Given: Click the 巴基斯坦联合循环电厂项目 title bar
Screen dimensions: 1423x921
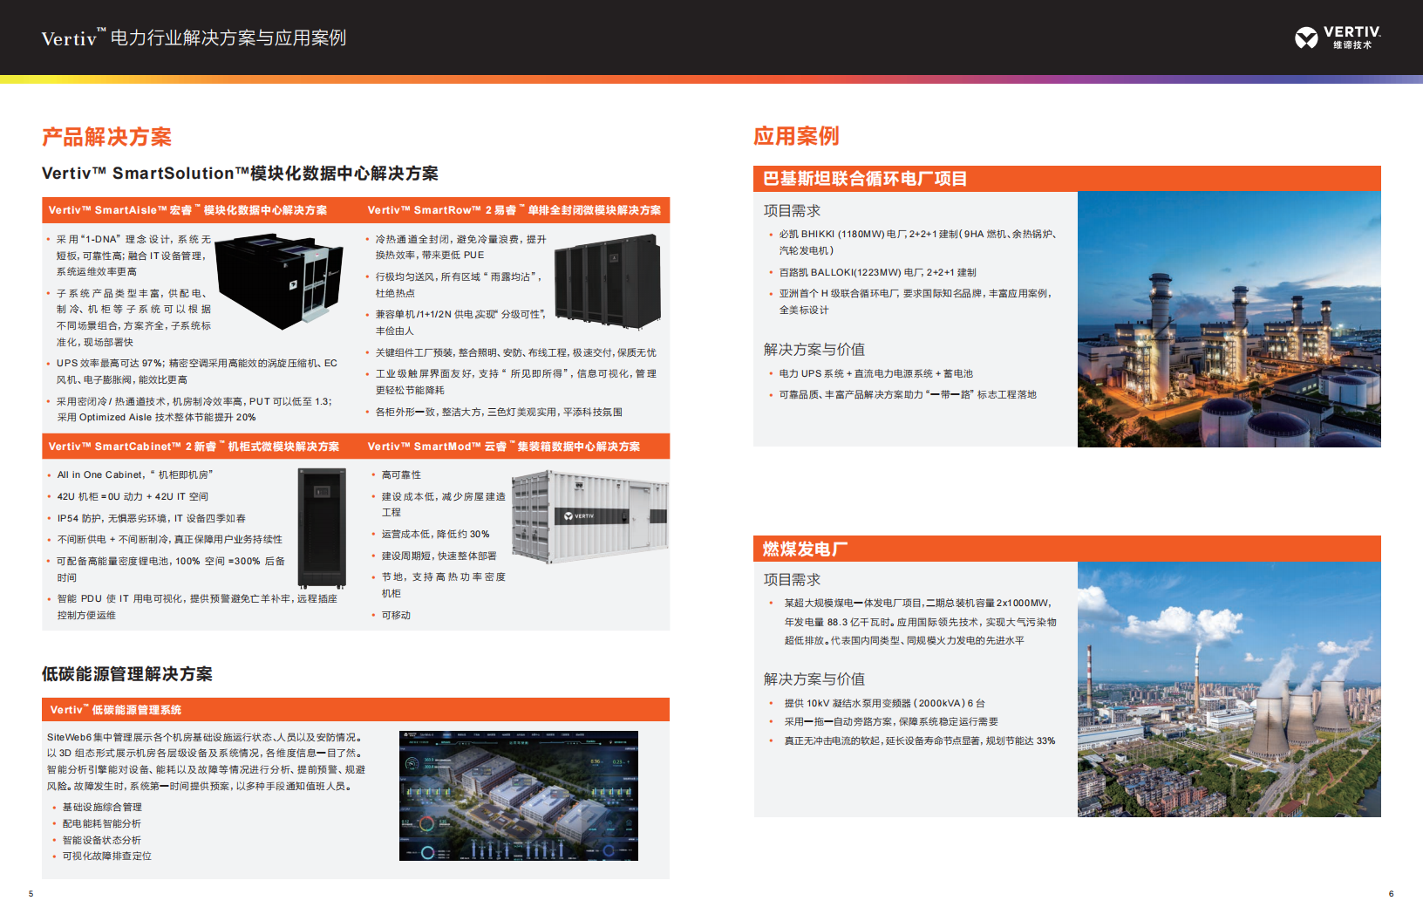Looking at the screenshot, I should point(1066,179).
